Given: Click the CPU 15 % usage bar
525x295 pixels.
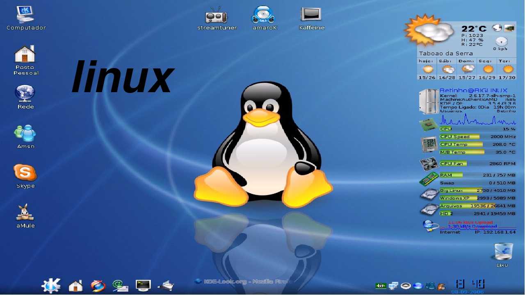Looking at the screenshot, I should pyautogui.click(x=478, y=129).
